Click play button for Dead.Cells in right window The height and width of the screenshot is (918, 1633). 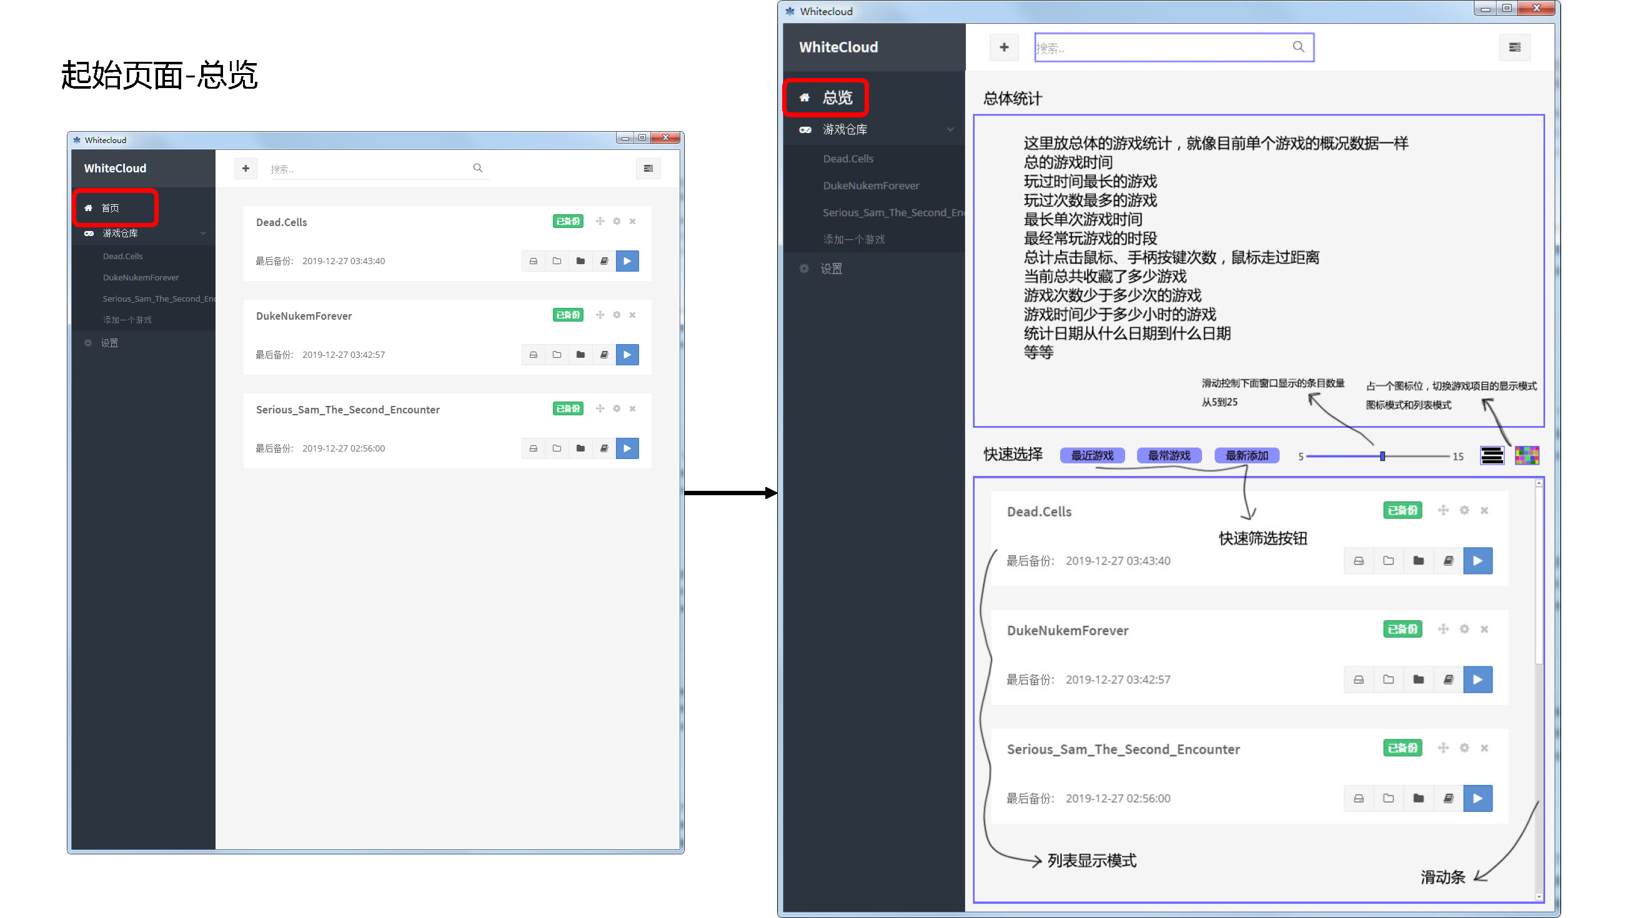(x=1477, y=561)
